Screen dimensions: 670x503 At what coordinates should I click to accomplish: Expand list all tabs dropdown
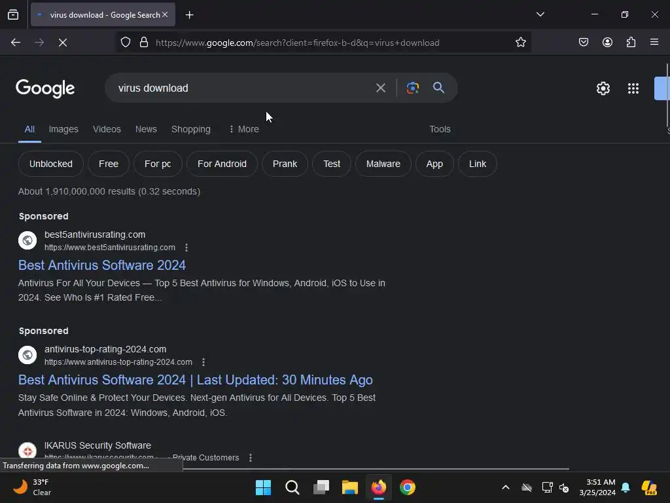click(x=540, y=14)
